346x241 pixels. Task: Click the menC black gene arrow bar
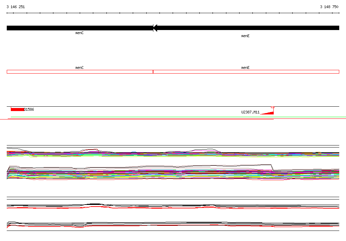pyautogui.click(x=80, y=28)
